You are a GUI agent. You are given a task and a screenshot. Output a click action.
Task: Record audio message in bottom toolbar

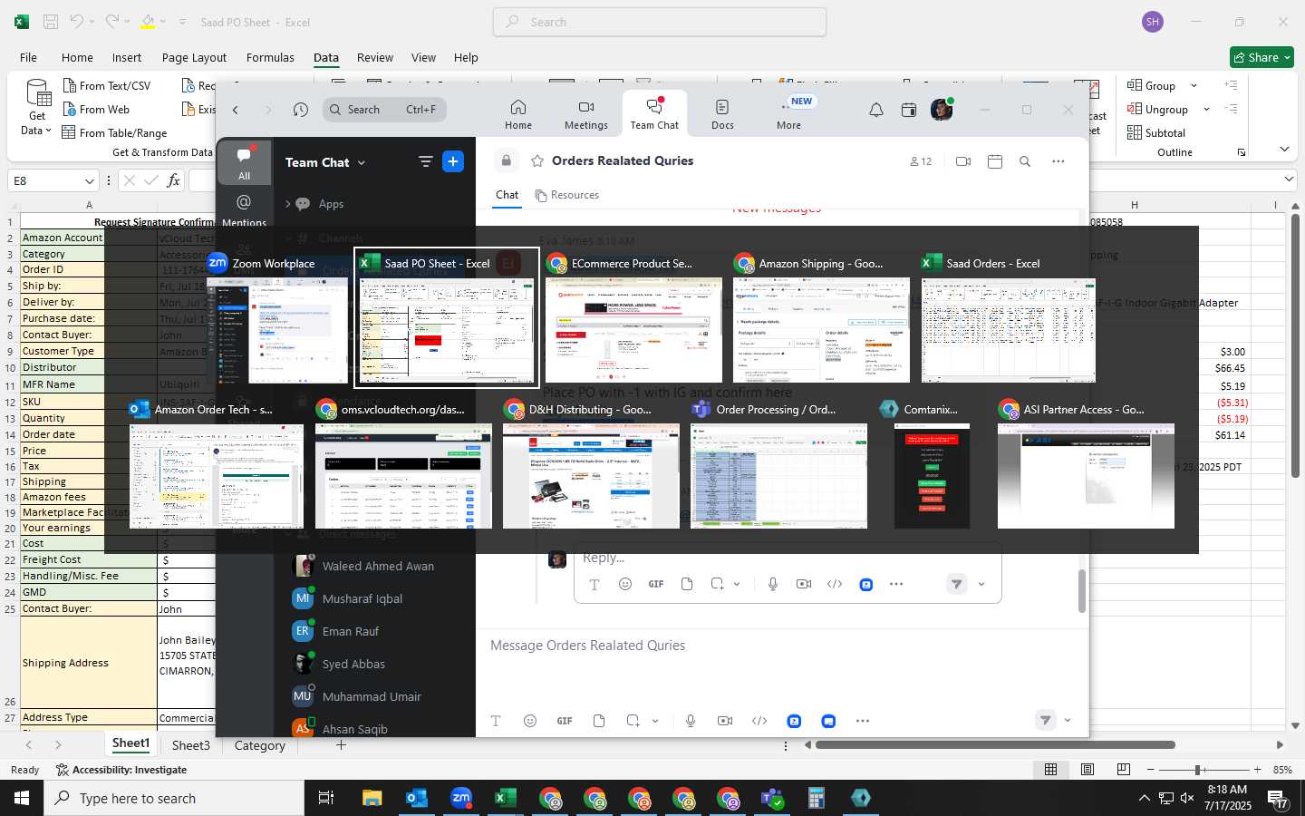pos(691,721)
